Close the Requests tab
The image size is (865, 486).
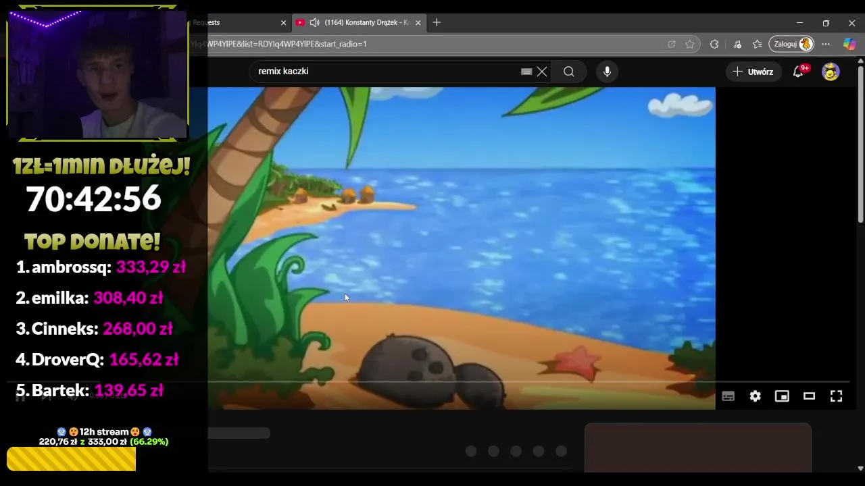coord(284,22)
